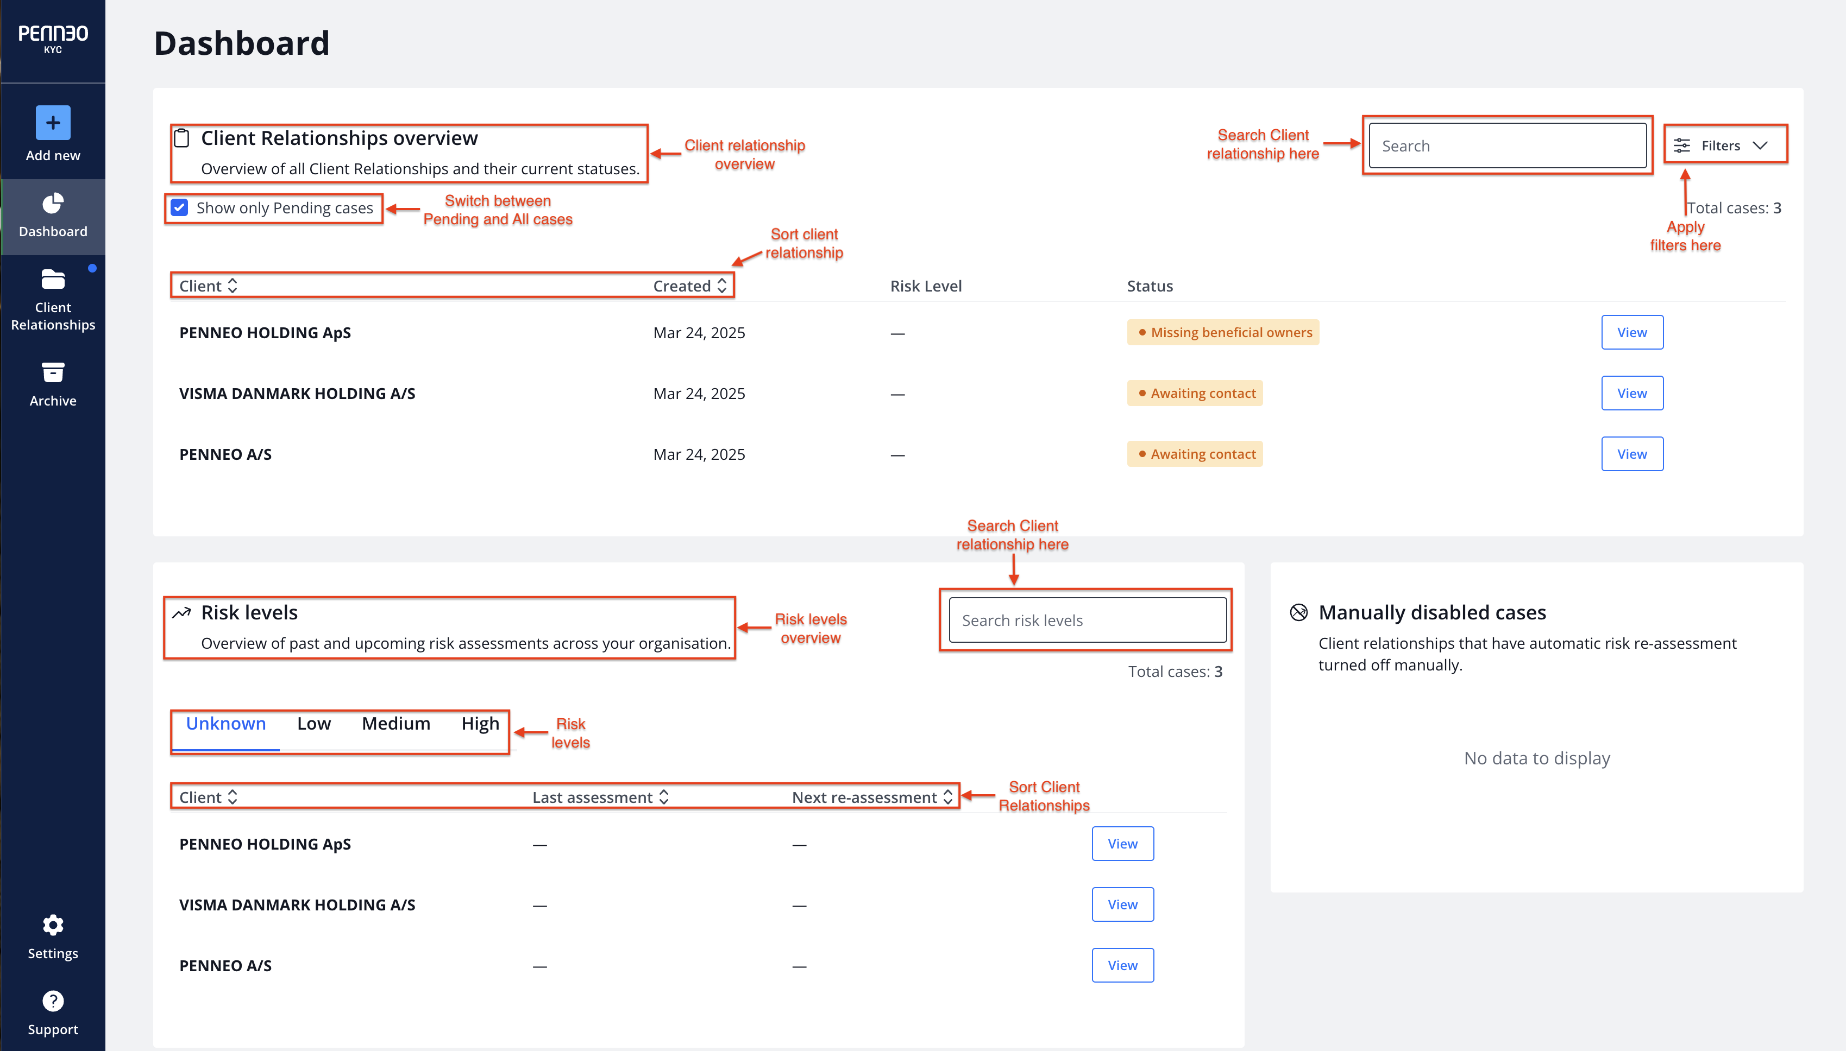Click Total cases count in Risk levels panel
The image size is (1846, 1051).
[1175, 672]
